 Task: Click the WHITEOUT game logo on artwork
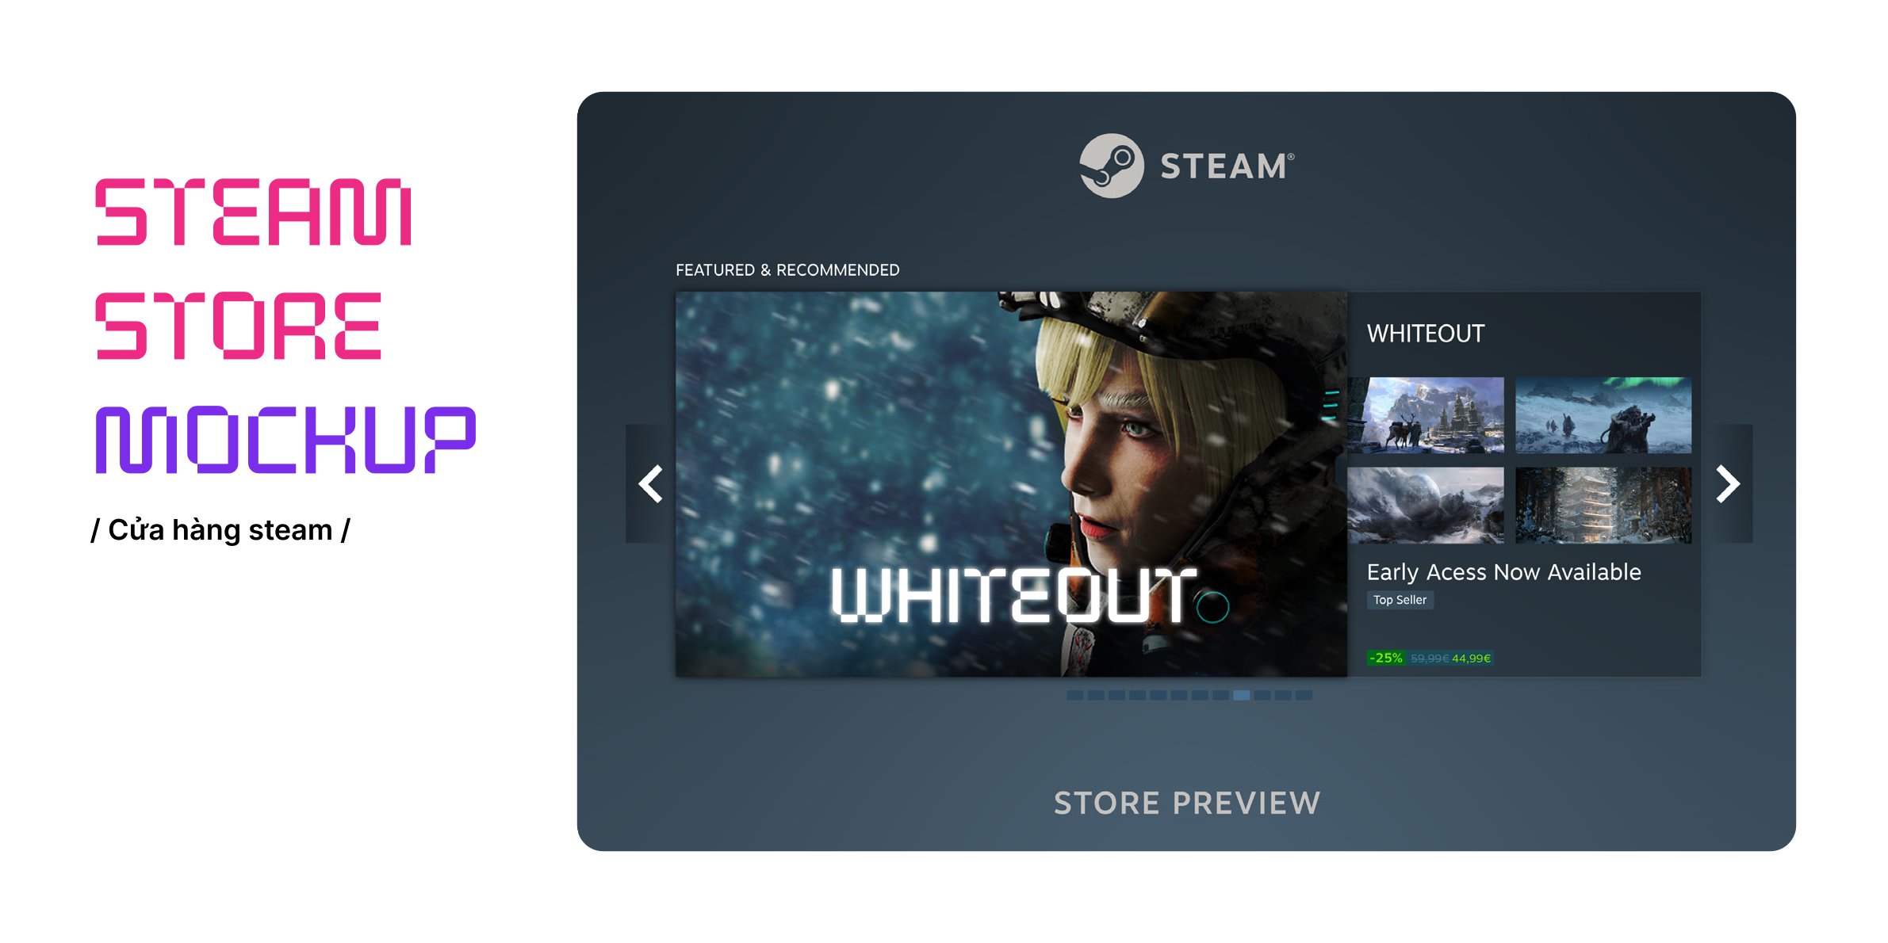(1028, 595)
